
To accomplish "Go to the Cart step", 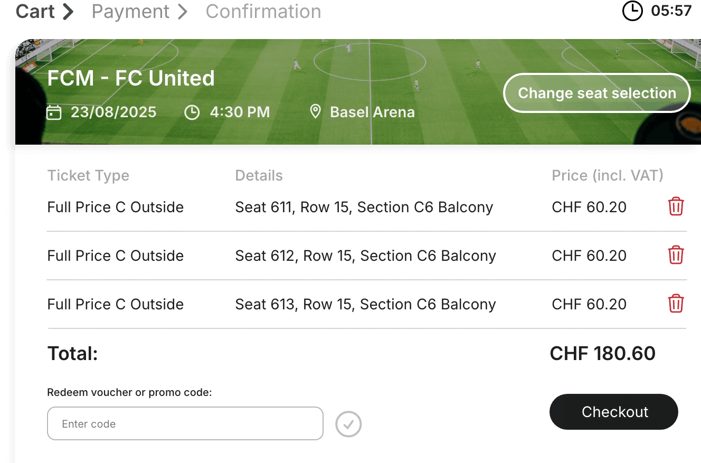I will [35, 11].
